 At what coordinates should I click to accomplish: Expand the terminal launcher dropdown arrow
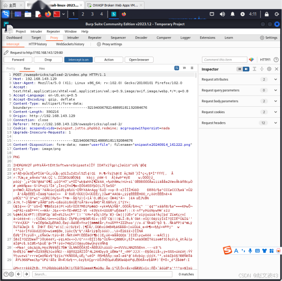click(64, 14)
